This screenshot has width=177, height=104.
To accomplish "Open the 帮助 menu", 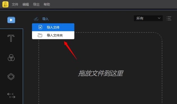I will (x=47, y=4).
